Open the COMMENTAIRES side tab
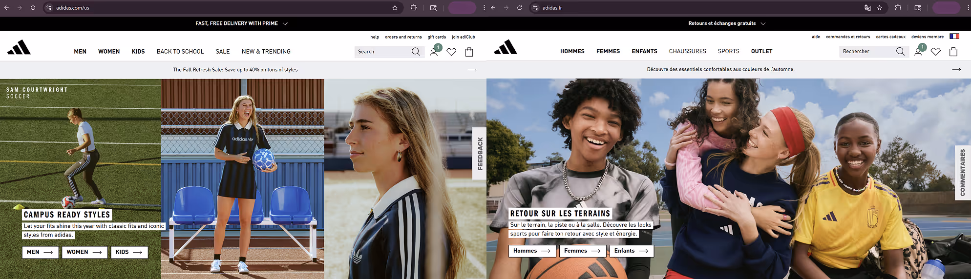 [963, 173]
